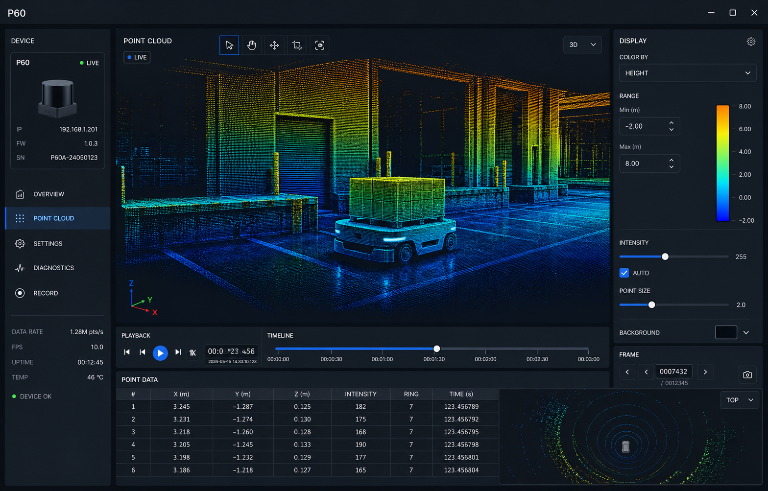Click the playback timecode display
This screenshot has width=768, height=491.
point(231,355)
